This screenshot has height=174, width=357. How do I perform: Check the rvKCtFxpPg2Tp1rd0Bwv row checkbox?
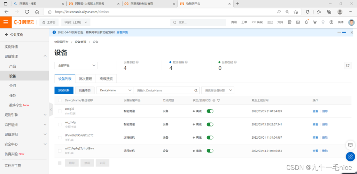coord(60,151)
